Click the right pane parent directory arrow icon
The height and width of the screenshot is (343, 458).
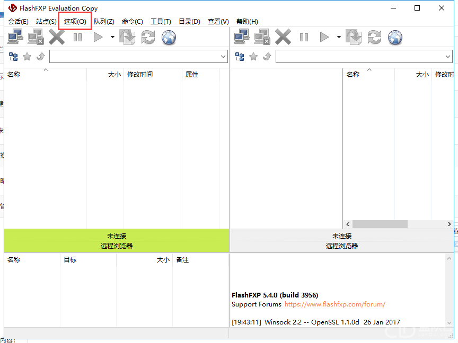[267, 56]
